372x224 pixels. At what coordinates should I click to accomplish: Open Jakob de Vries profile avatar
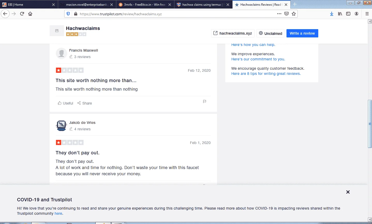coord(61,126)
